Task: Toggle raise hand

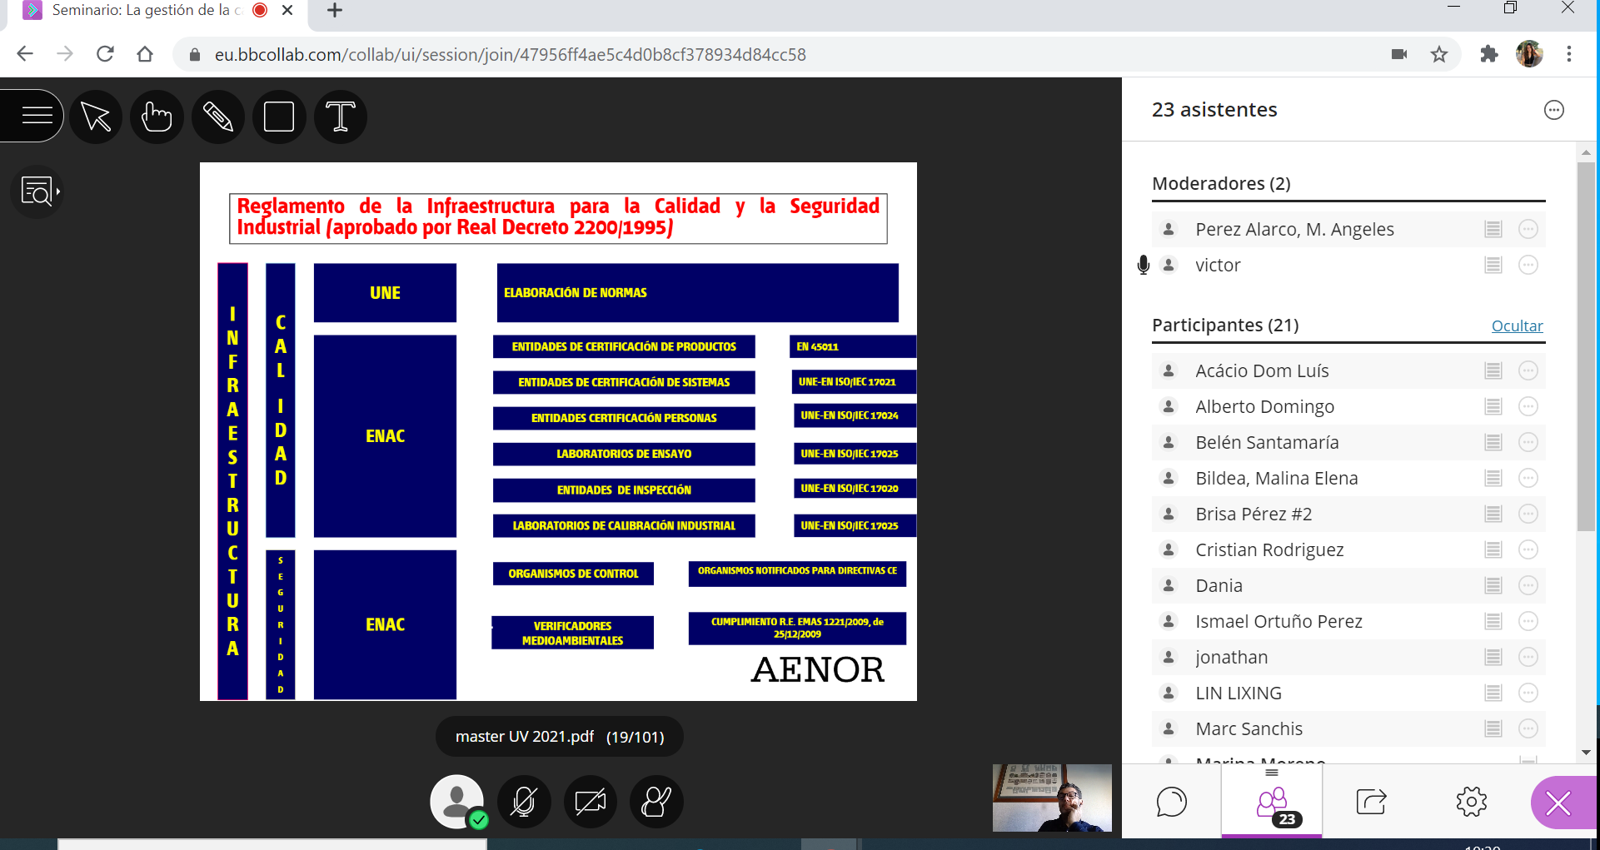Action: (x=656, y=802)
